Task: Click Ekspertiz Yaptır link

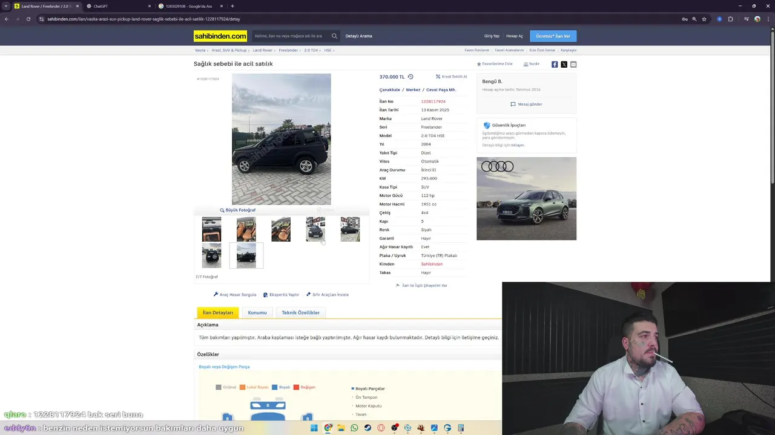Action: tap(281, 294)
